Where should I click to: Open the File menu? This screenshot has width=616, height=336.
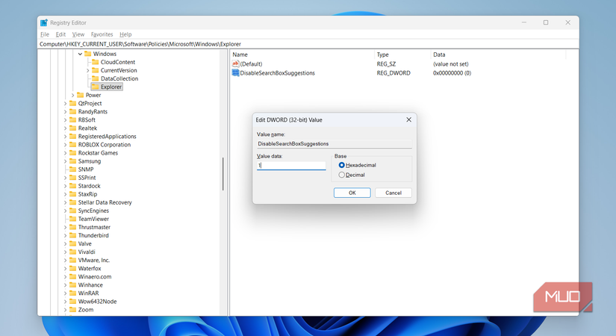(45, 34)
